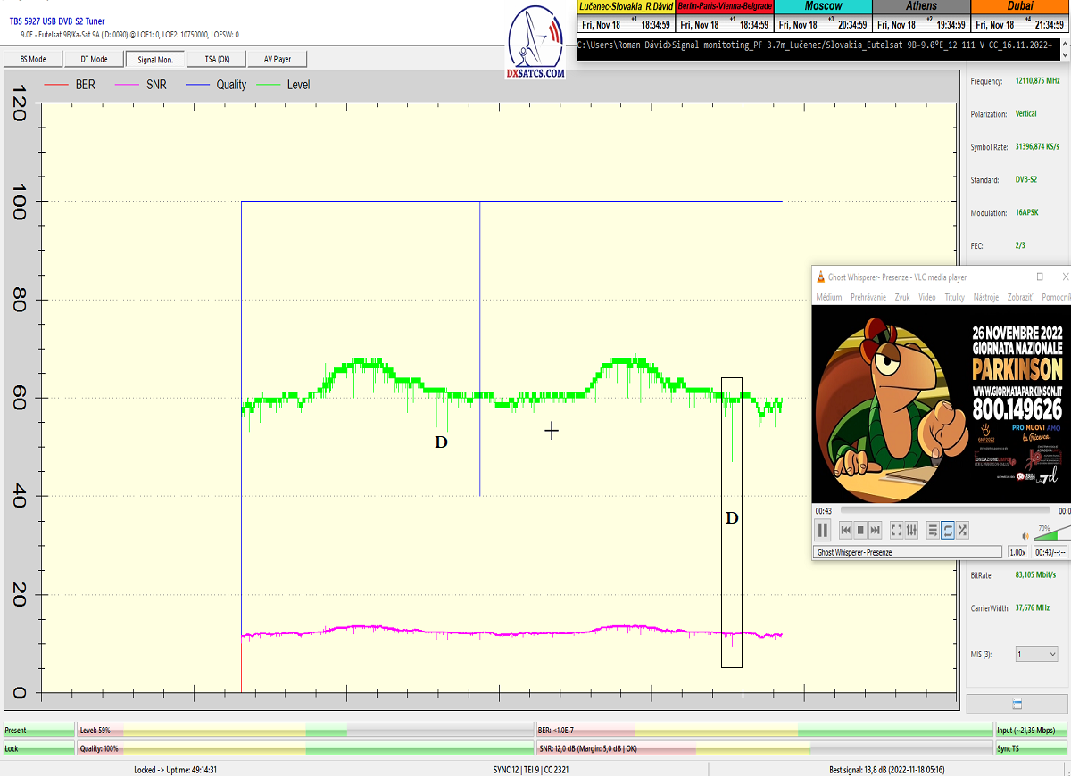The width and height of the screenshot is (1071, 776).
Task: Skip to next media in VLC
Action: [876, 531]
